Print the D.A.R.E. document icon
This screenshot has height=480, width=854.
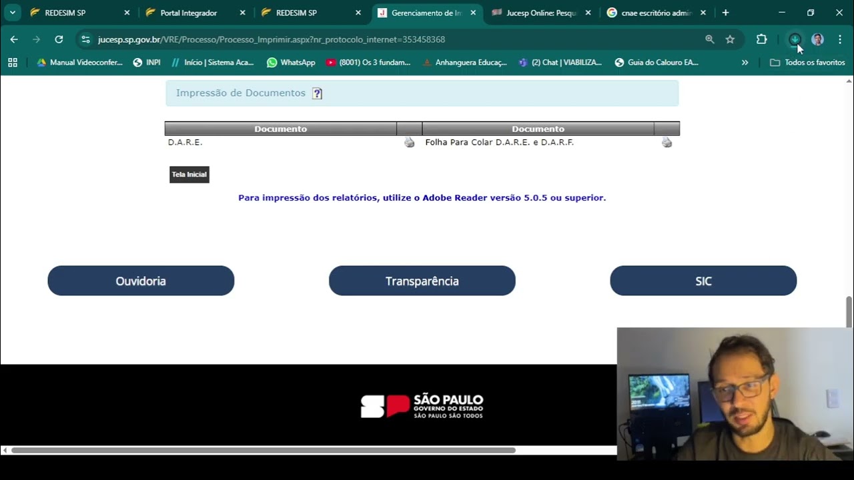pos(409,143)
